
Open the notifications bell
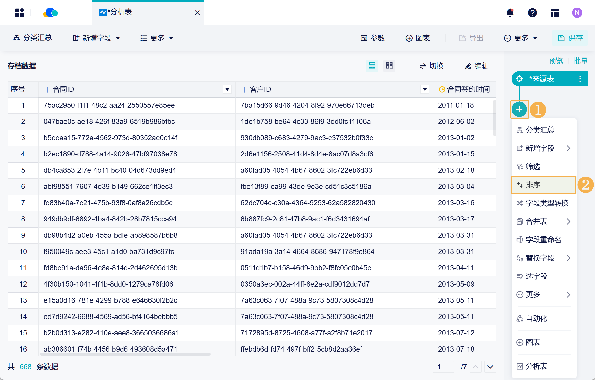pos(510,12)
